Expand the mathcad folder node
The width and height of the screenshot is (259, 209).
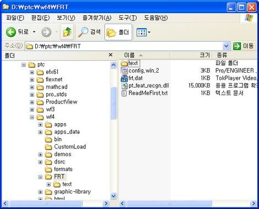click(x=32, y=87)
